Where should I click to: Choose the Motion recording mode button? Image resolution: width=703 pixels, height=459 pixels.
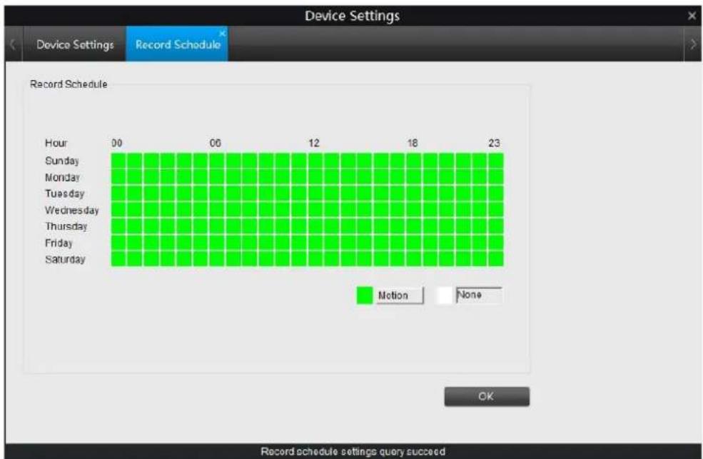pyautogui.click(x=400, y=296)
